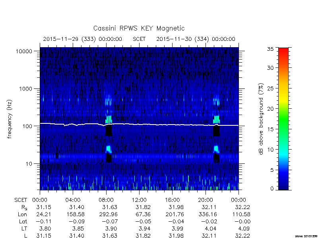Click the black data gap near 21:00 at 100 Hz

coord(216,131)
